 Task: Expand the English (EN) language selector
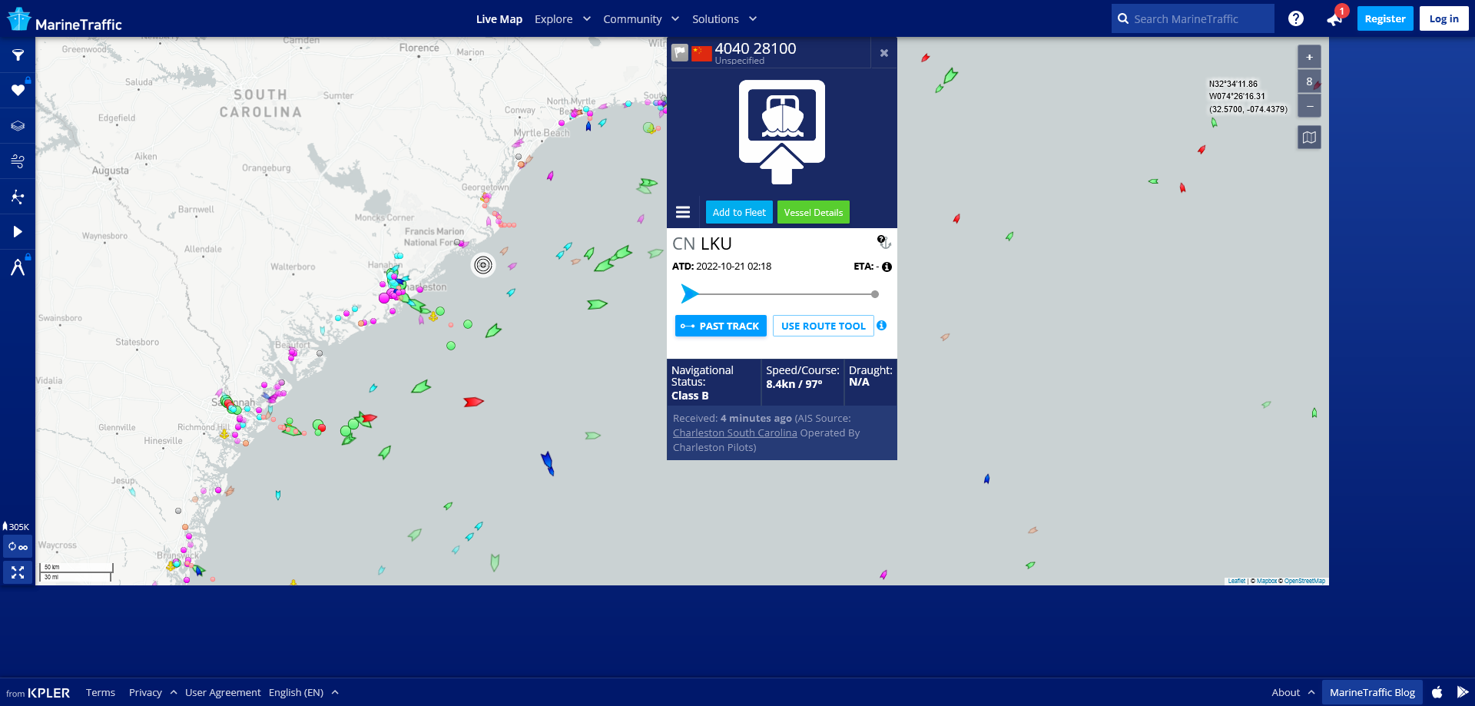tap(303, 692)
